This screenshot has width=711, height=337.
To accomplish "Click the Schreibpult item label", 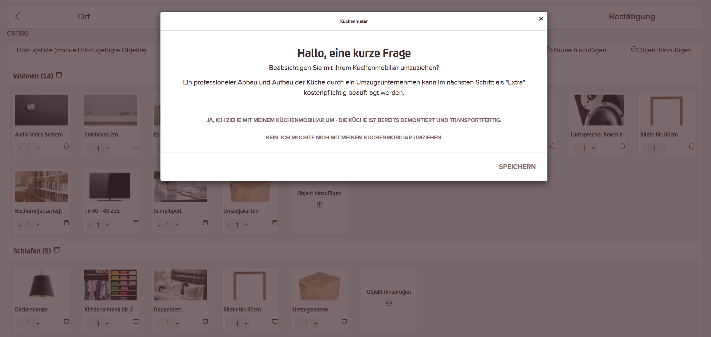I will (x=168, y=211).
